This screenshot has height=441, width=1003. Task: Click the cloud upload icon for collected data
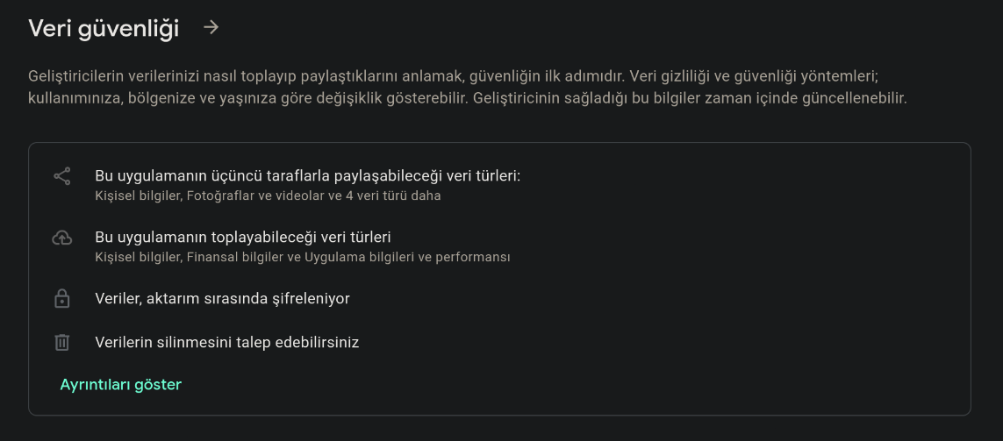click(x=62, y=238)
